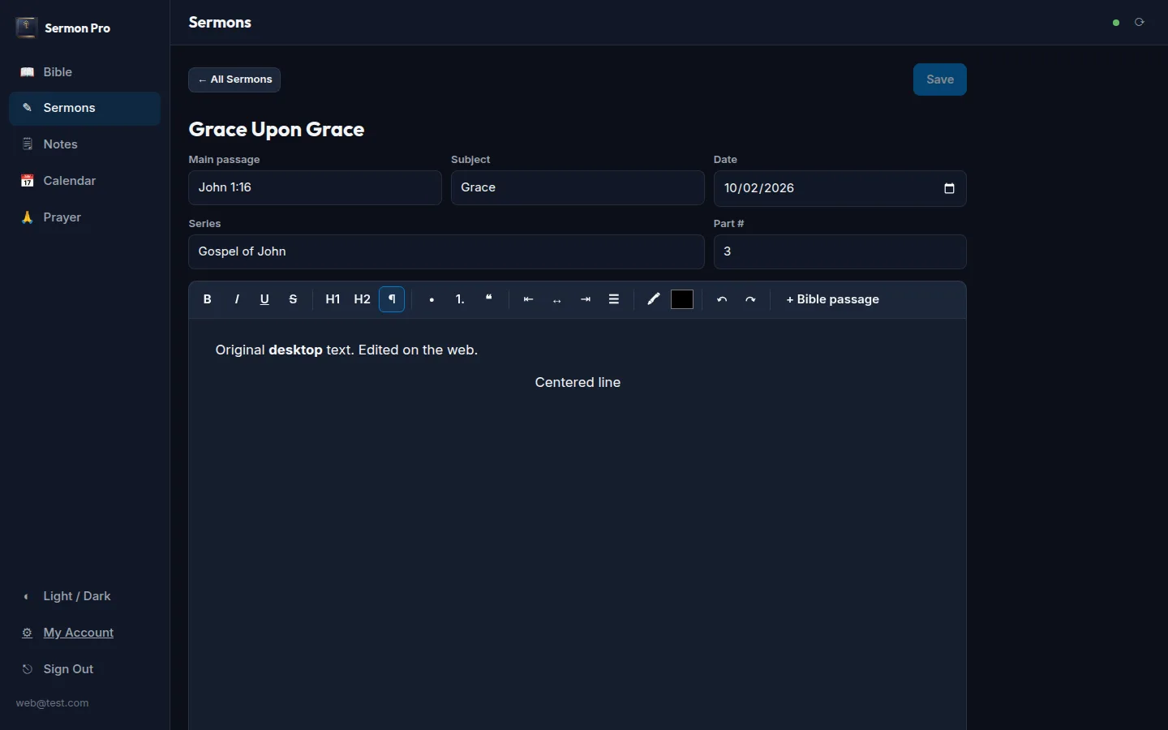1168x730 pixels.
Task: Click the "Centered line" text in the editor
Action: pos(578,383)
